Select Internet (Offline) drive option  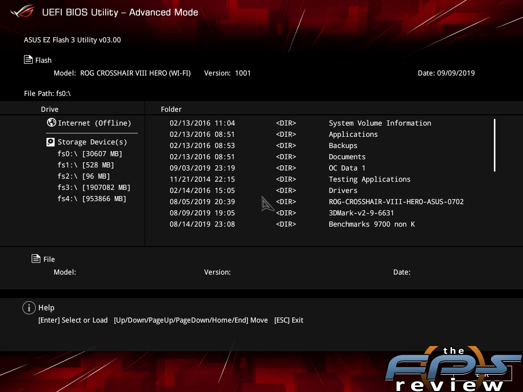[x=94, y=123]
